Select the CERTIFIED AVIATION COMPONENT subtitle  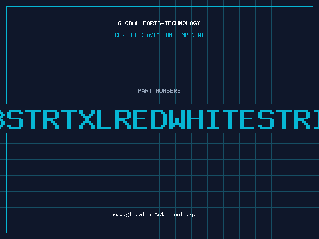159,35
